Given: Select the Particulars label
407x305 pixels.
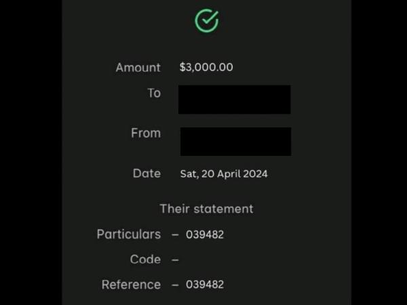Looking at the screenshot, I should tap(129, 235).
